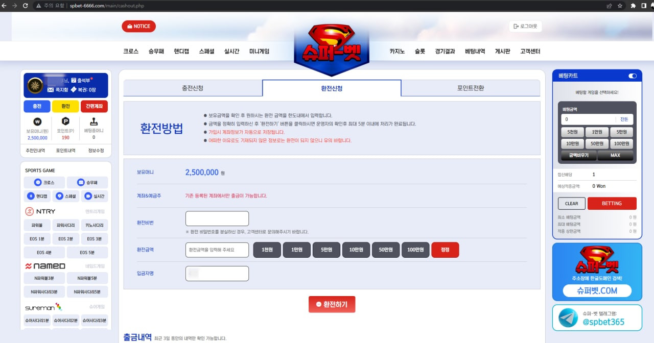
Task: Switch to the 충전신청 tab
Action: coord(193,88)
